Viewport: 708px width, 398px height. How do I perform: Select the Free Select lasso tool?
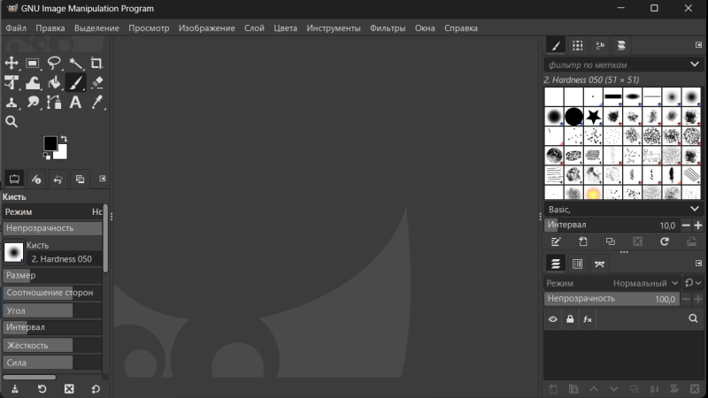coord(54,63)
